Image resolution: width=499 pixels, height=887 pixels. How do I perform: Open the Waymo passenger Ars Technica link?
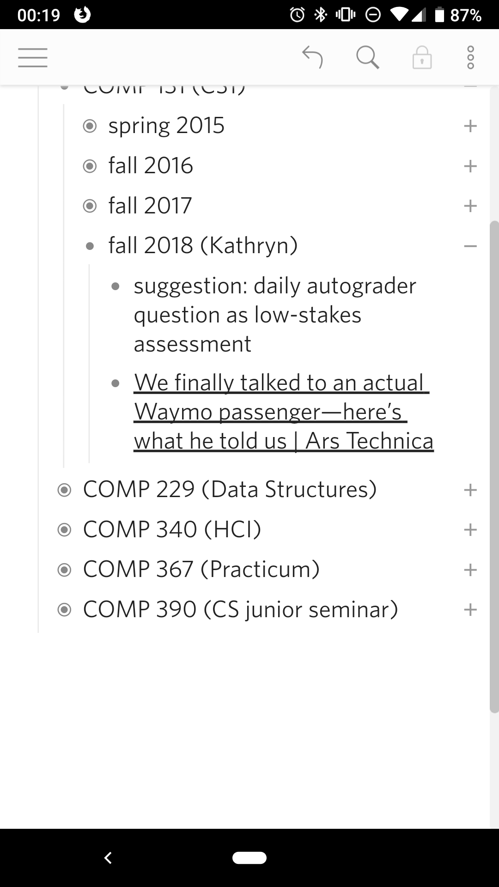[x=284, y=412]
